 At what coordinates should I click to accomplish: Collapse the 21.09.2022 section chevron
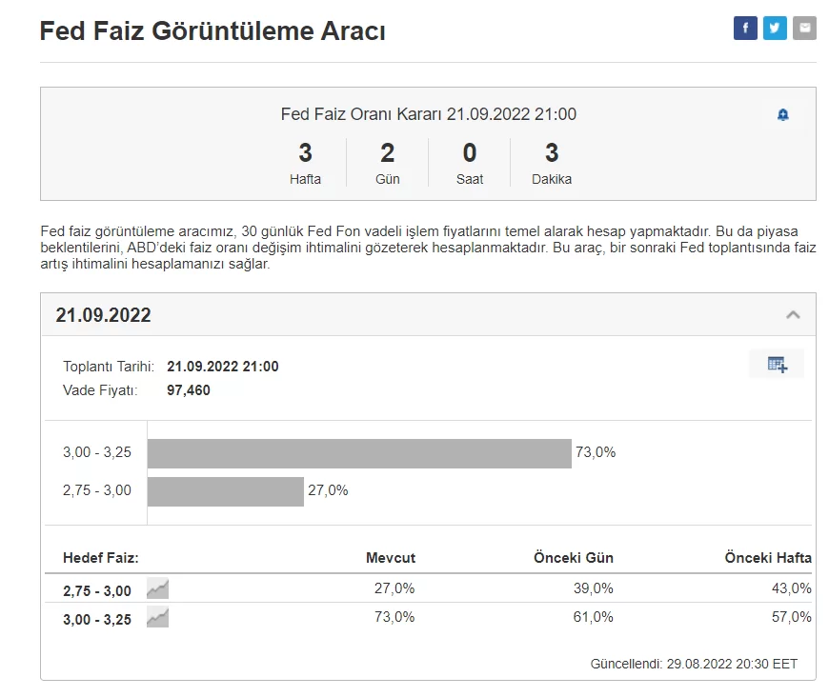tap(793, 315)
